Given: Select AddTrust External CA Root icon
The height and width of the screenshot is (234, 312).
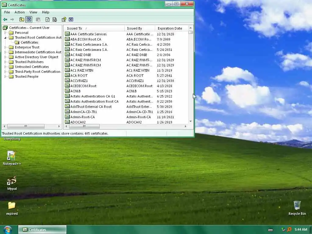Looking at the screenshot, I should (x=67, y=106).
